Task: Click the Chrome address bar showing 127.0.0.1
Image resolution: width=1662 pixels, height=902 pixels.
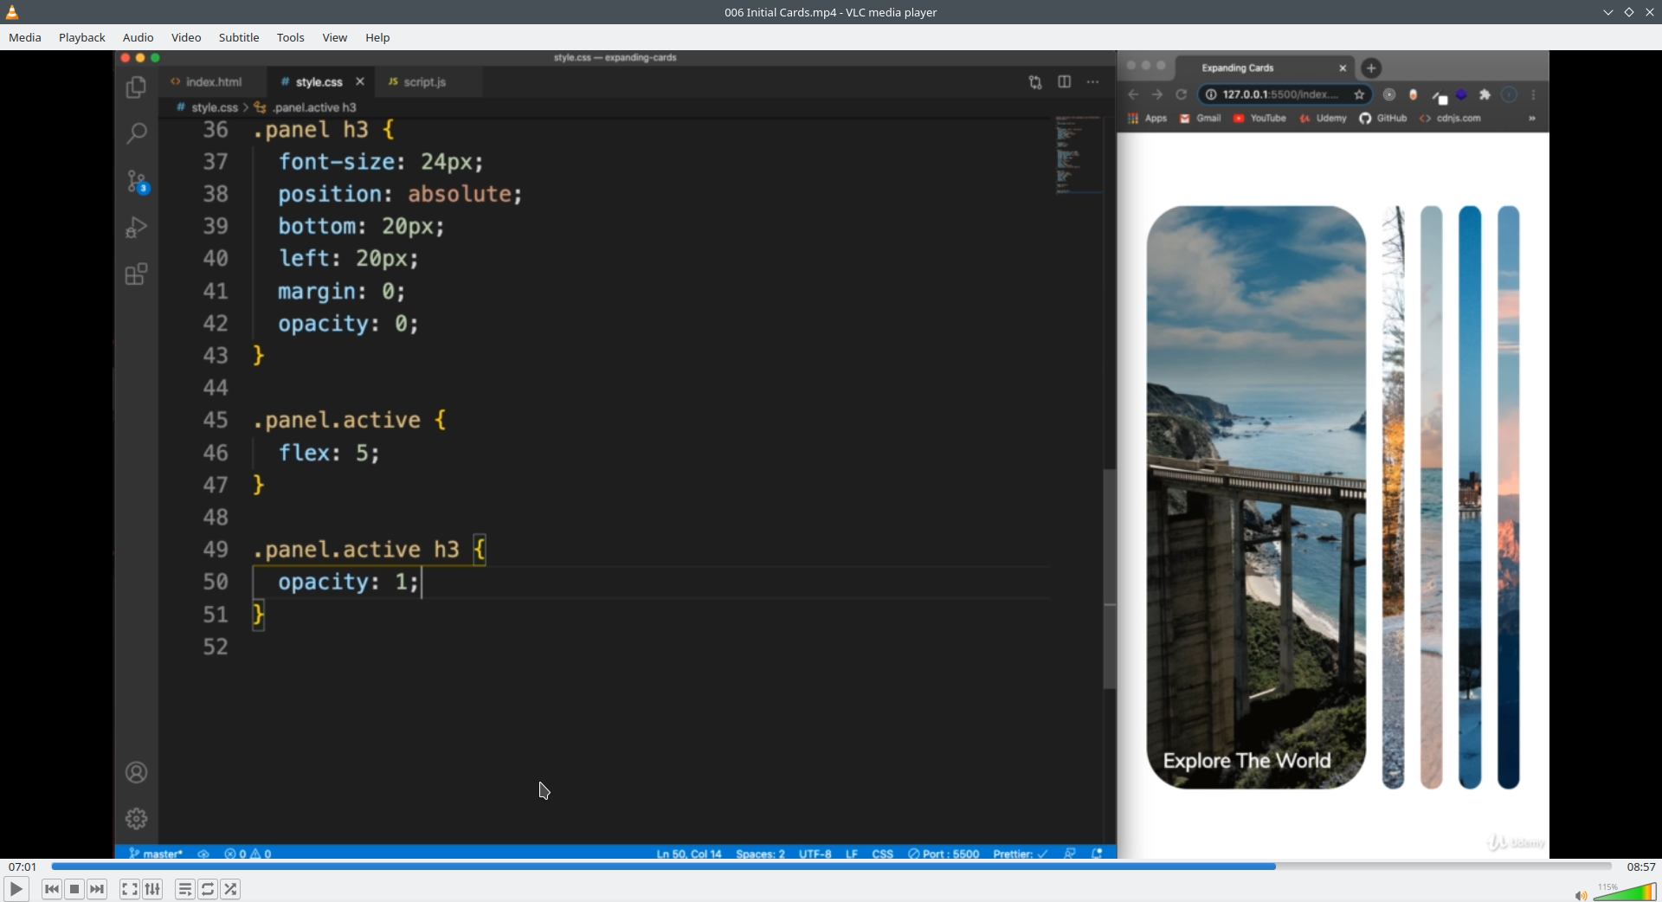Action: [1284, 94]
